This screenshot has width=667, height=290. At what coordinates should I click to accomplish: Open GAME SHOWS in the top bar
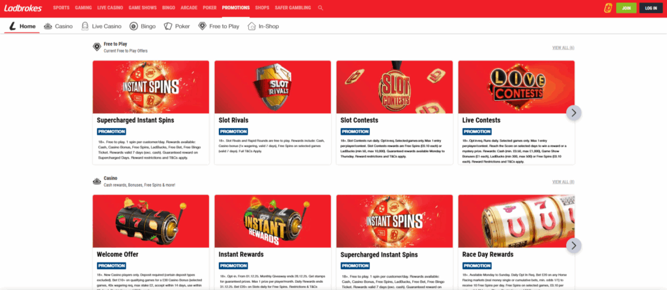click(143, 8)
